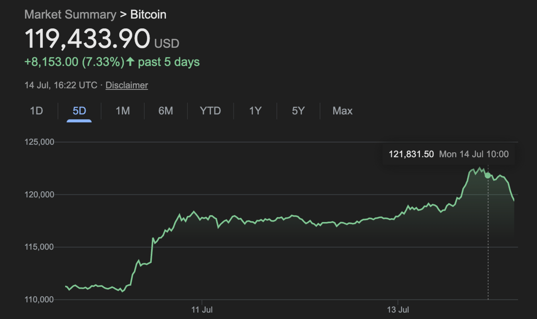Click the Bitcoin title text
Image resolution: width=537 pixels, height=319 pixels.
pos(148,15)
